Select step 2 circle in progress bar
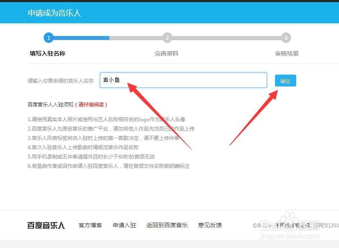 (167, 38)
